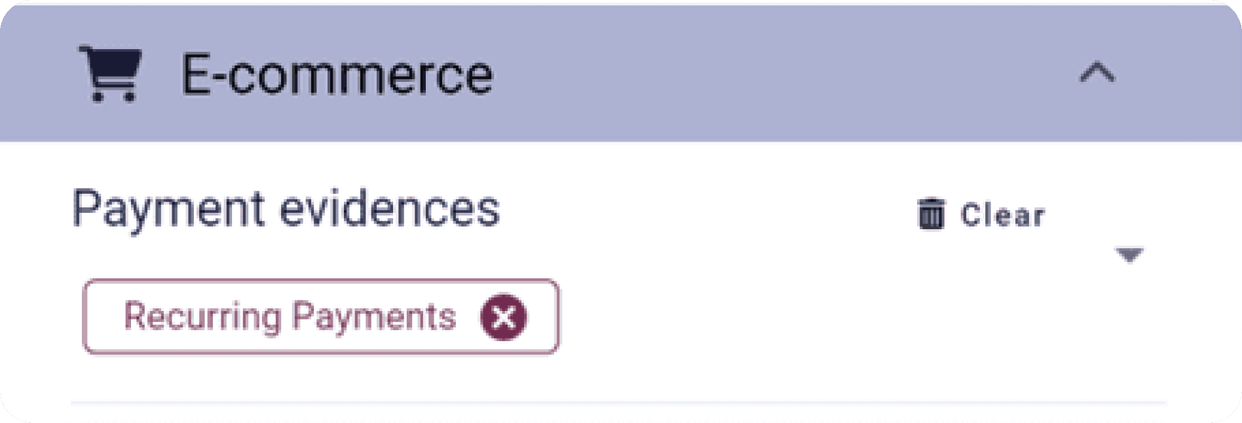
Task: Click the shopping cart icon
Action: [110, 73]
